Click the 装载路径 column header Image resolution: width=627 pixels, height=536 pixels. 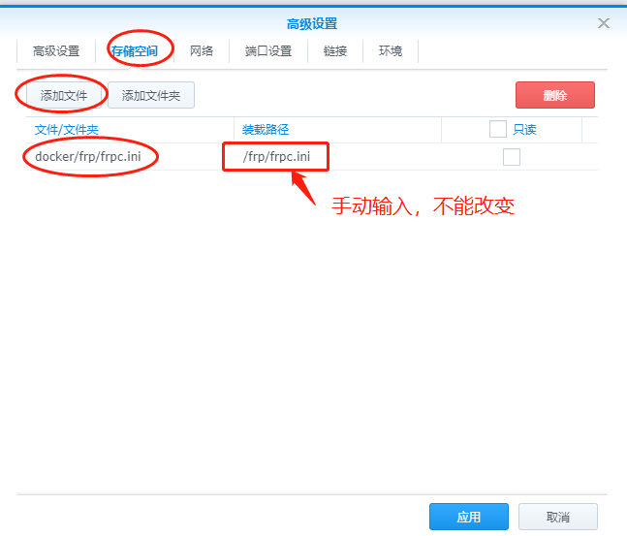click(x=266, y=129)
